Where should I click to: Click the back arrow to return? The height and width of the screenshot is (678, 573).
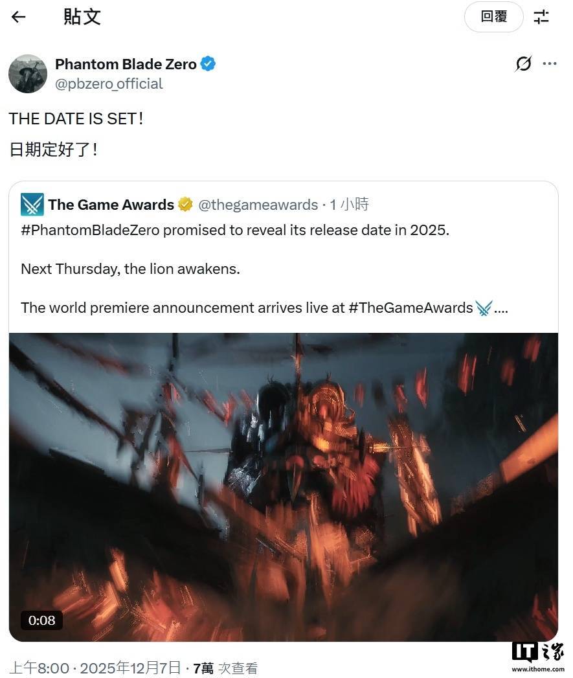pos(19,17)
